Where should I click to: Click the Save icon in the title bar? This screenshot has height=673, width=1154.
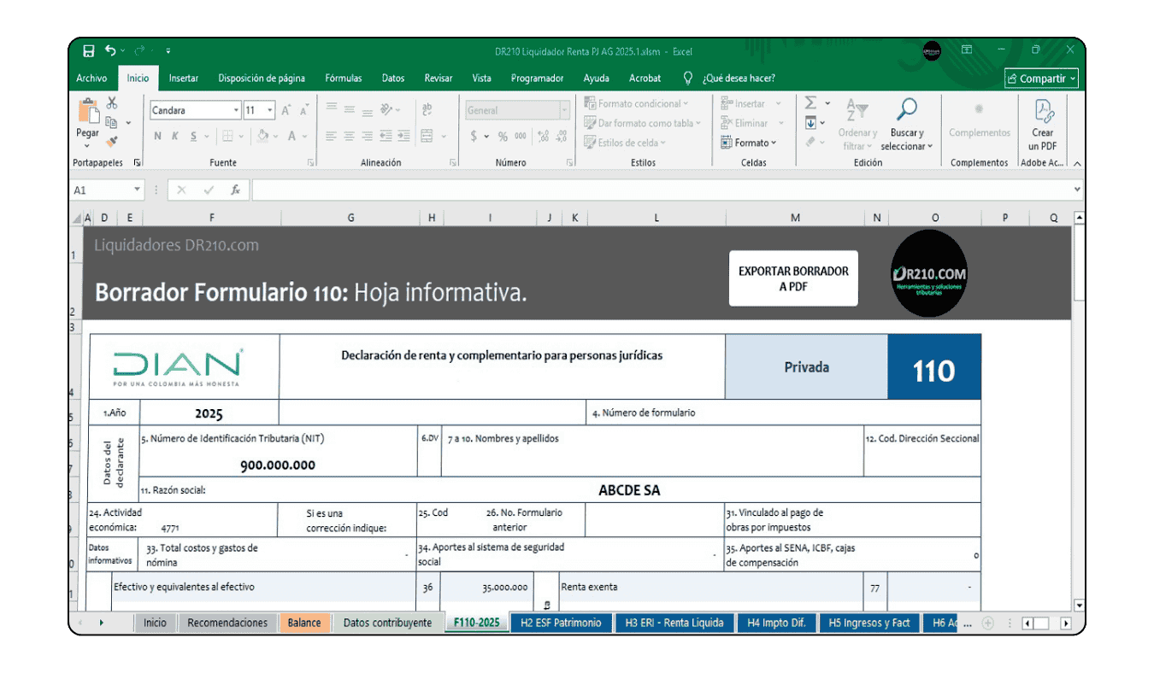tap(88, 51)
